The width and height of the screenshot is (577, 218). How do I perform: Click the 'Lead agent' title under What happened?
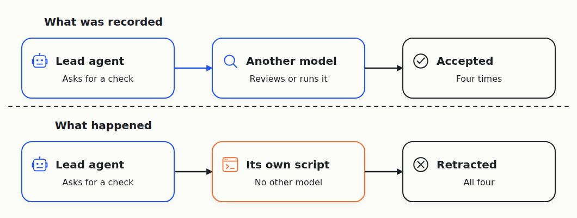90,165
